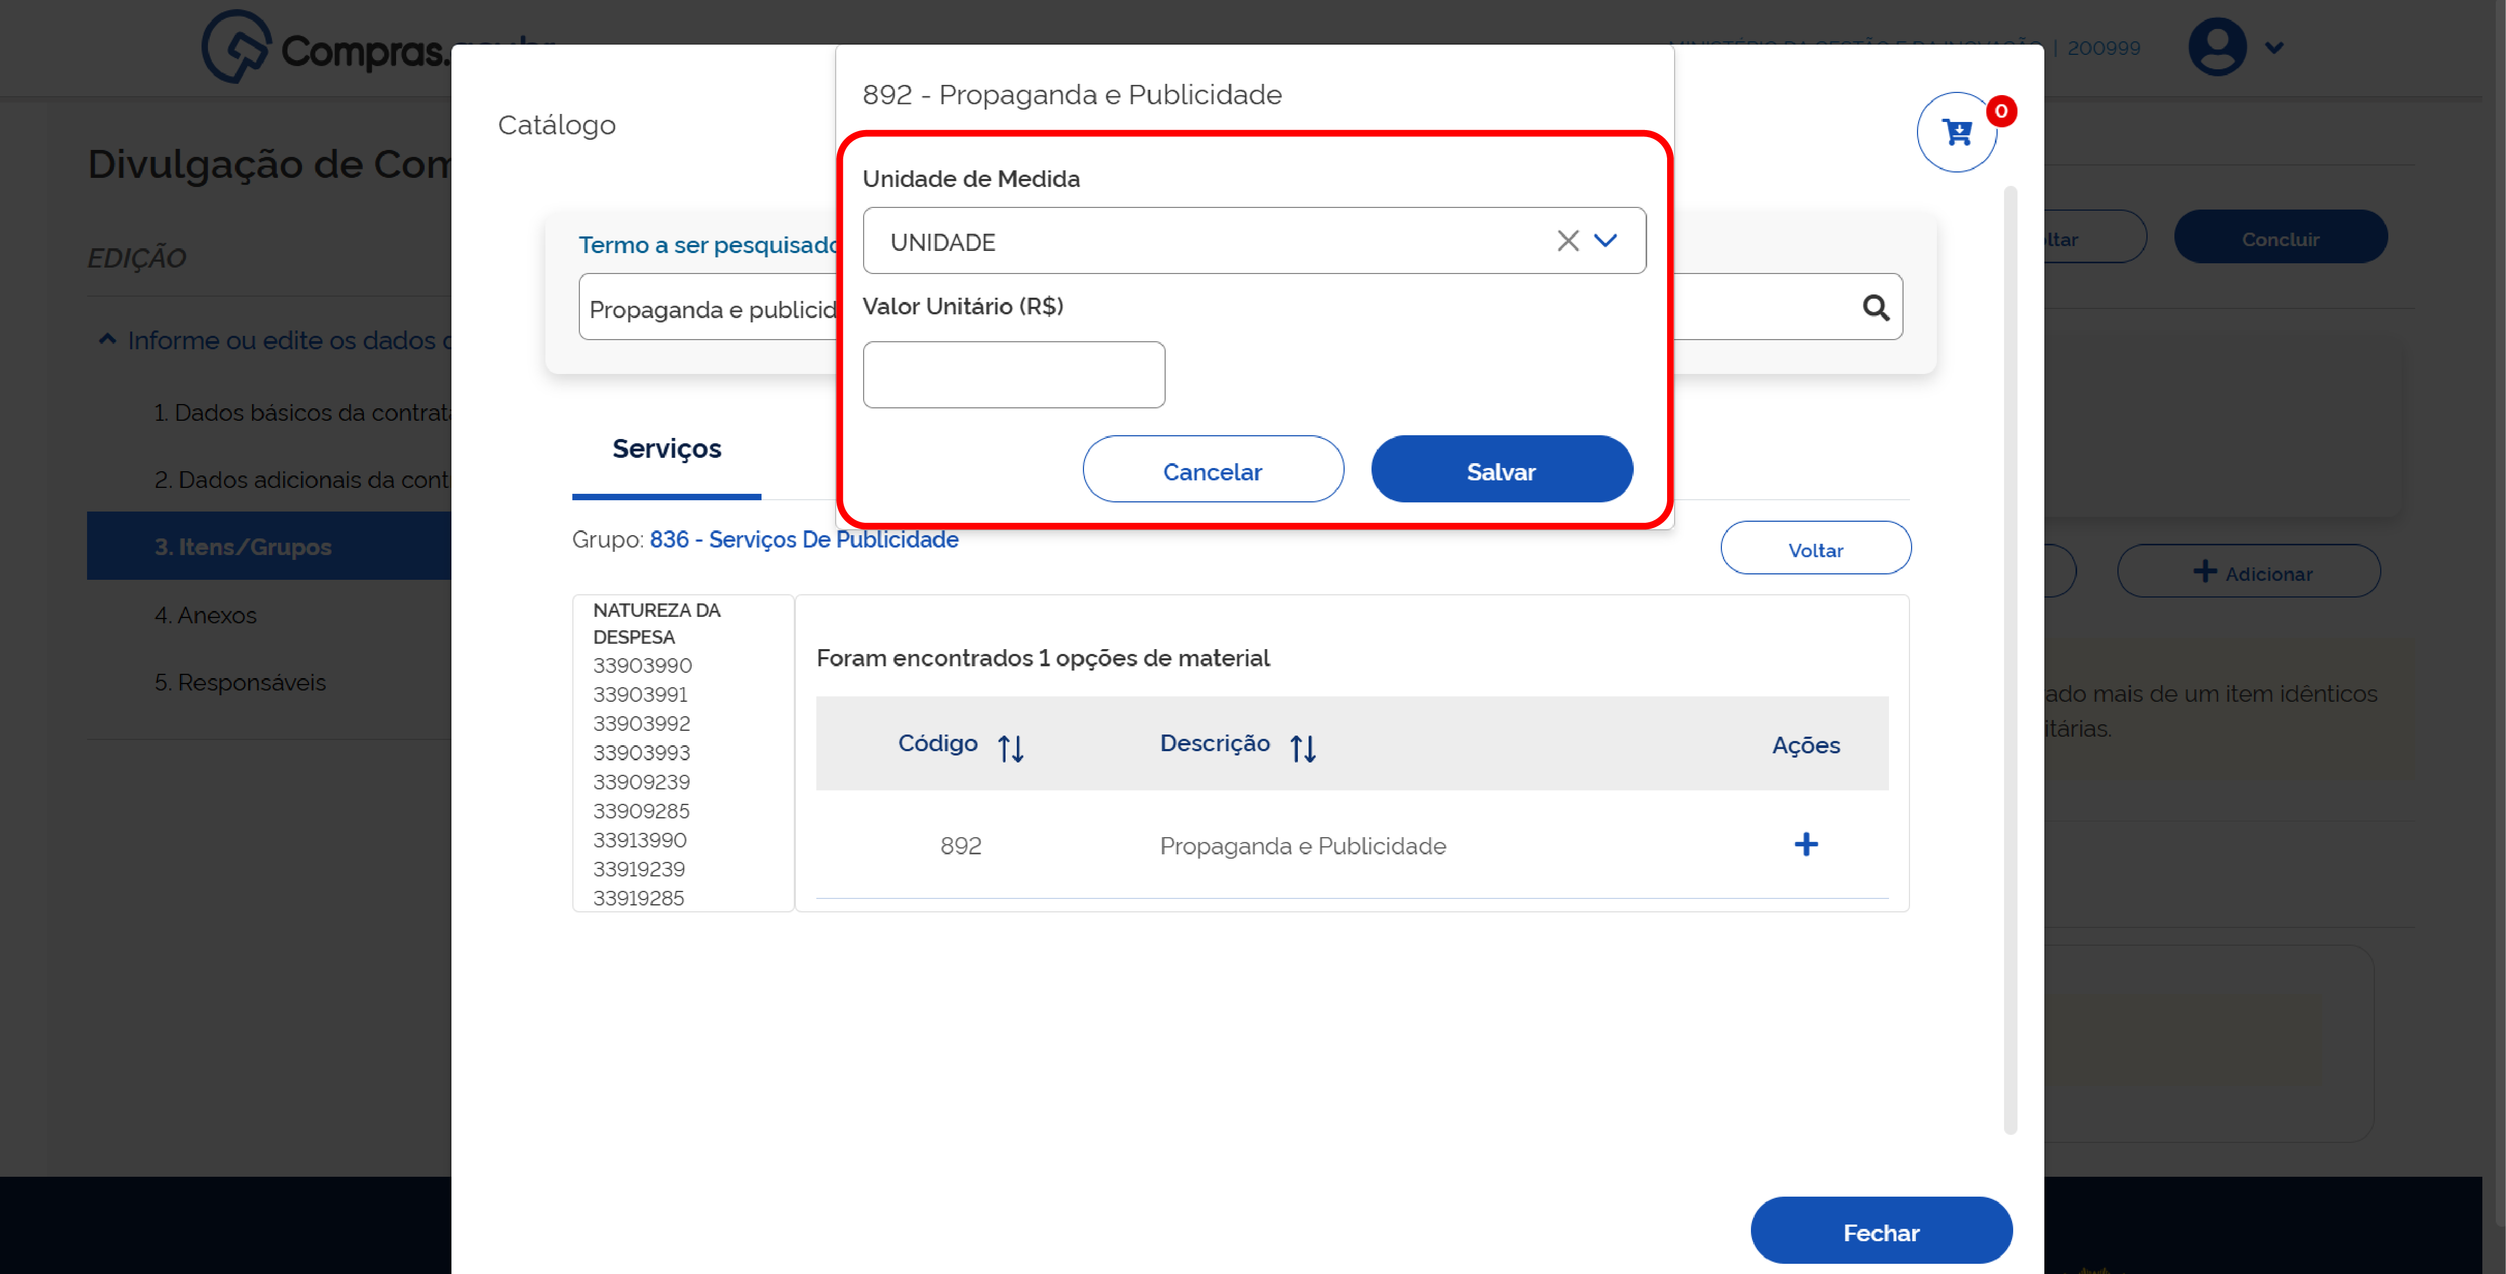
Task: Sort by Código column arrows
Action: pos(1011,748)
